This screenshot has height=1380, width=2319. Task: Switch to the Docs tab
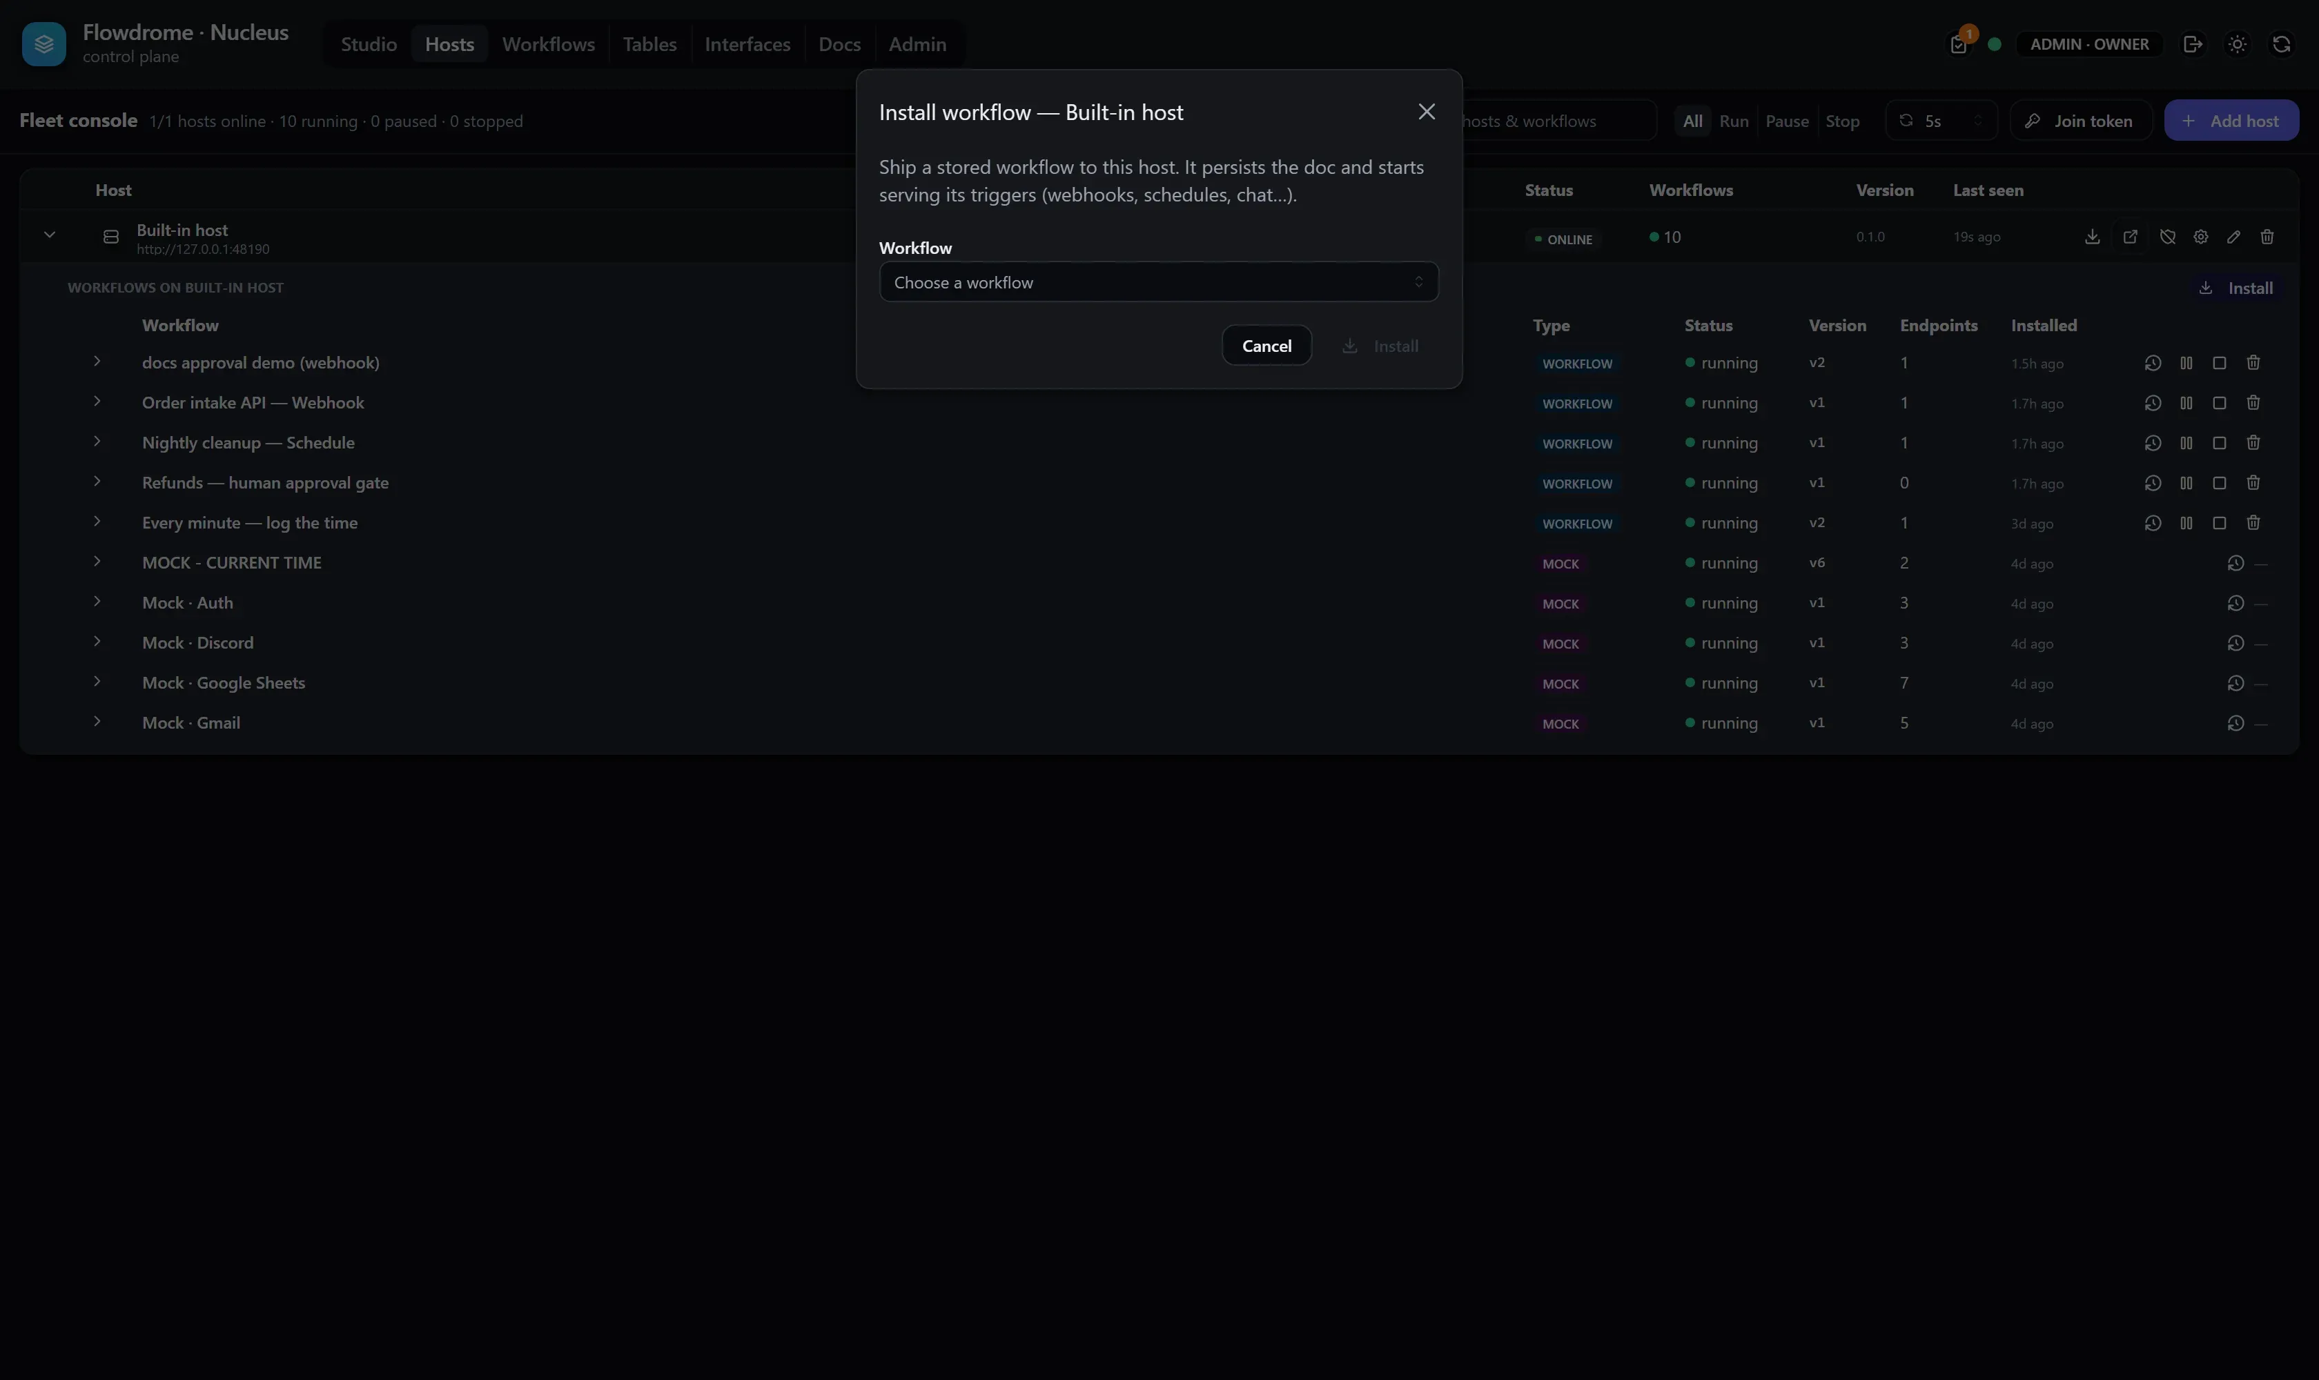pos(839,43)
